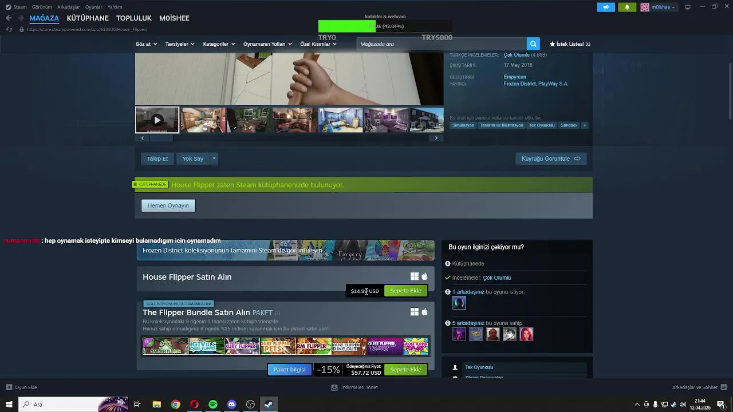Expand the Kategoriler dropdown
This screenshot has width=733, height=412.
tap(219, 44)
